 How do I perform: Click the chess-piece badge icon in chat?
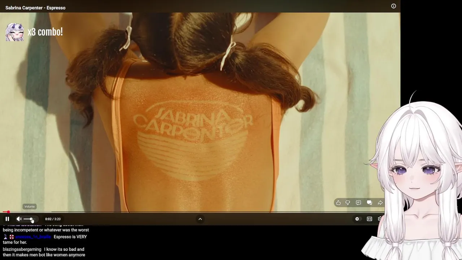5,237
